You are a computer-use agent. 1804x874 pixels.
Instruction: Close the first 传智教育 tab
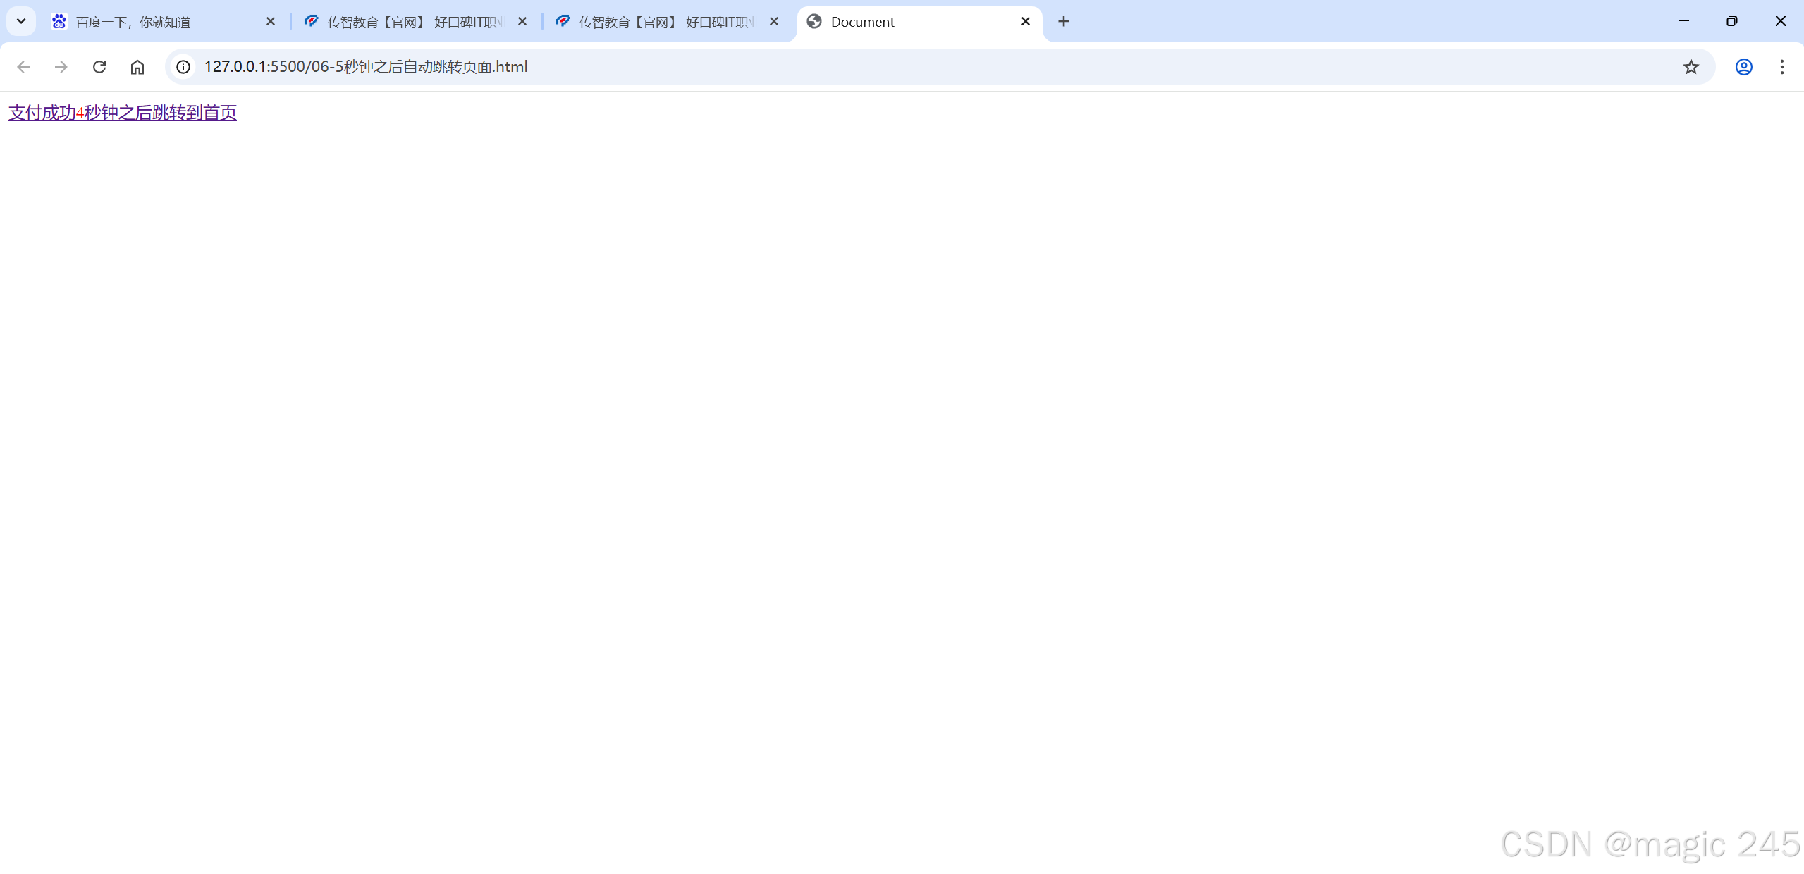(522, 22)
